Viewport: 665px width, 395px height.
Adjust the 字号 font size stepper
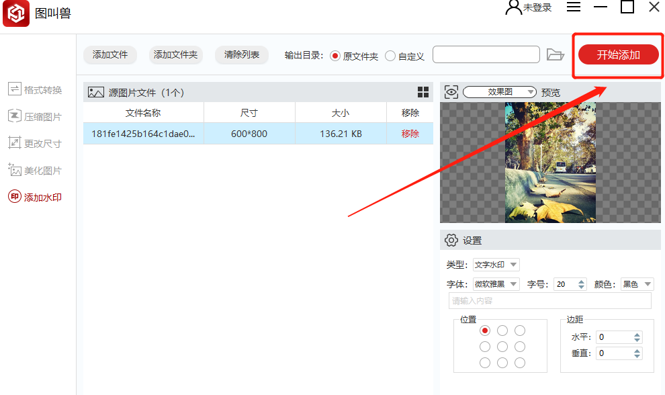[582, 284]
